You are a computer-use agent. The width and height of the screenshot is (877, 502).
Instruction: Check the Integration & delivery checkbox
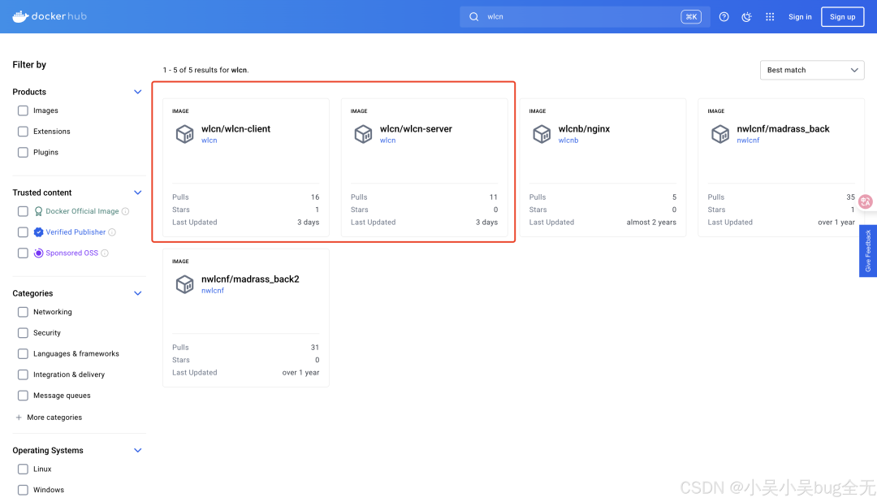point(23,374)
